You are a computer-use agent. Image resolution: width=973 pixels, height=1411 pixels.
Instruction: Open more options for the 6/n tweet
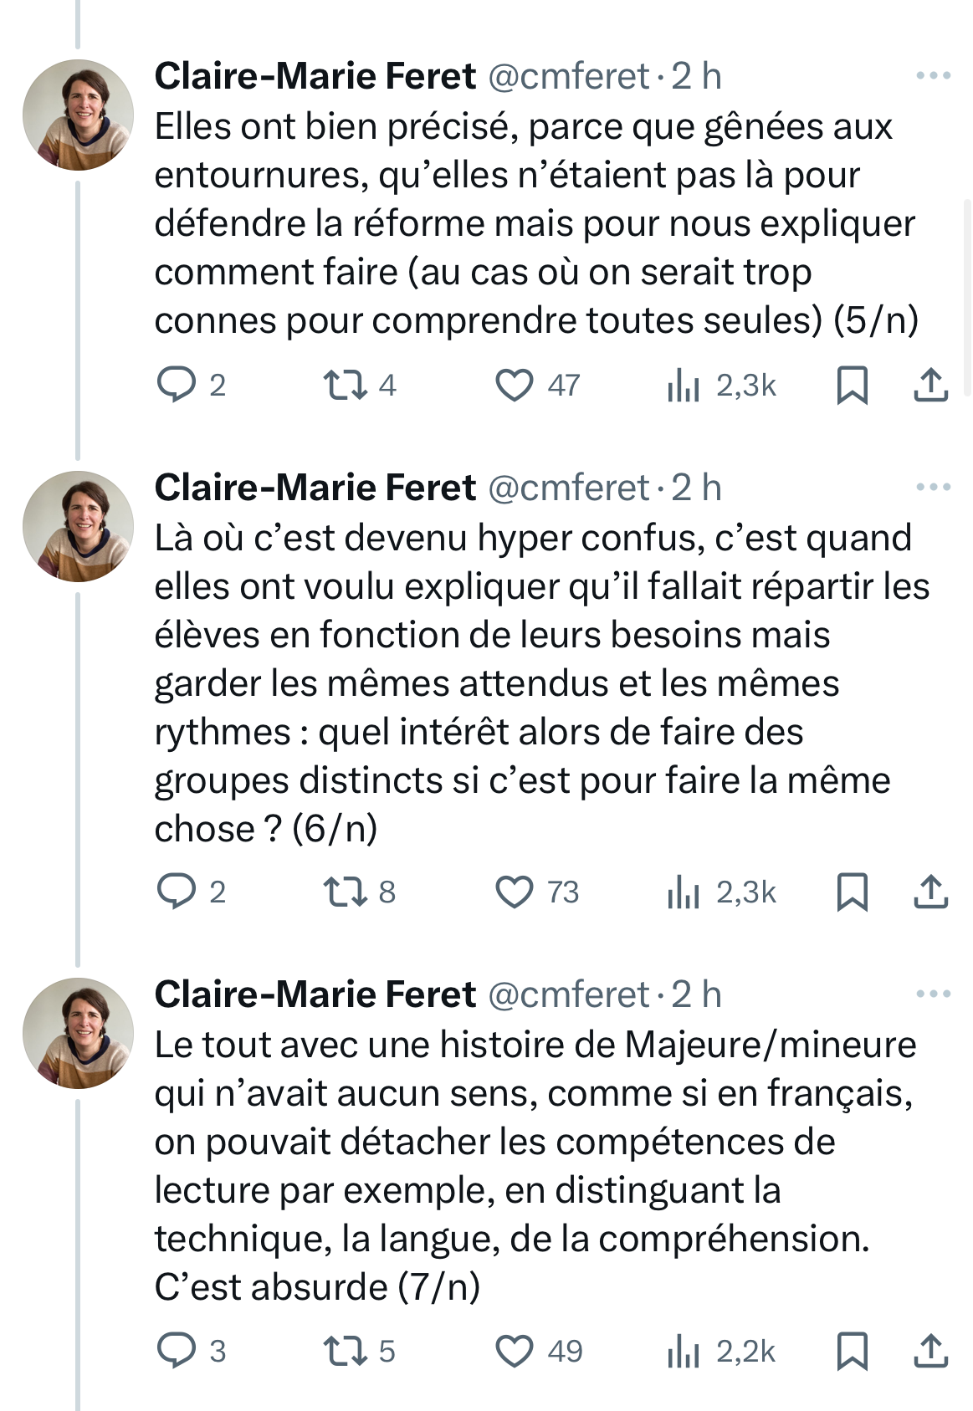933,488
